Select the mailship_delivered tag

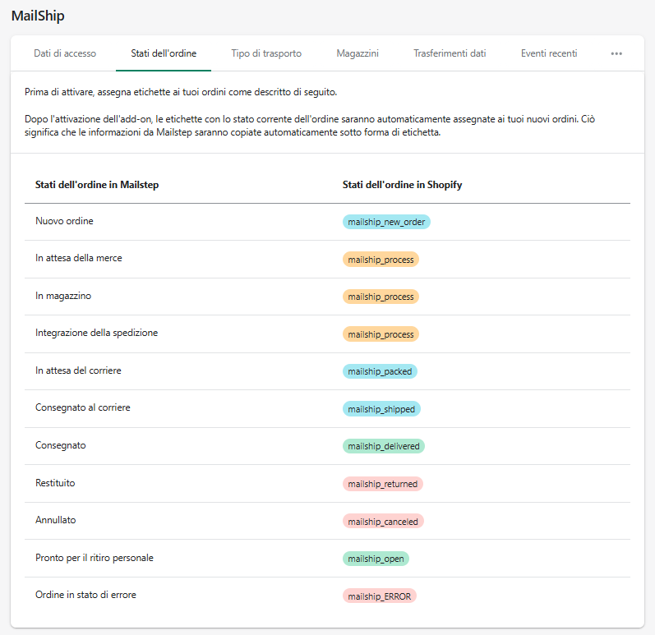point(384,446)
